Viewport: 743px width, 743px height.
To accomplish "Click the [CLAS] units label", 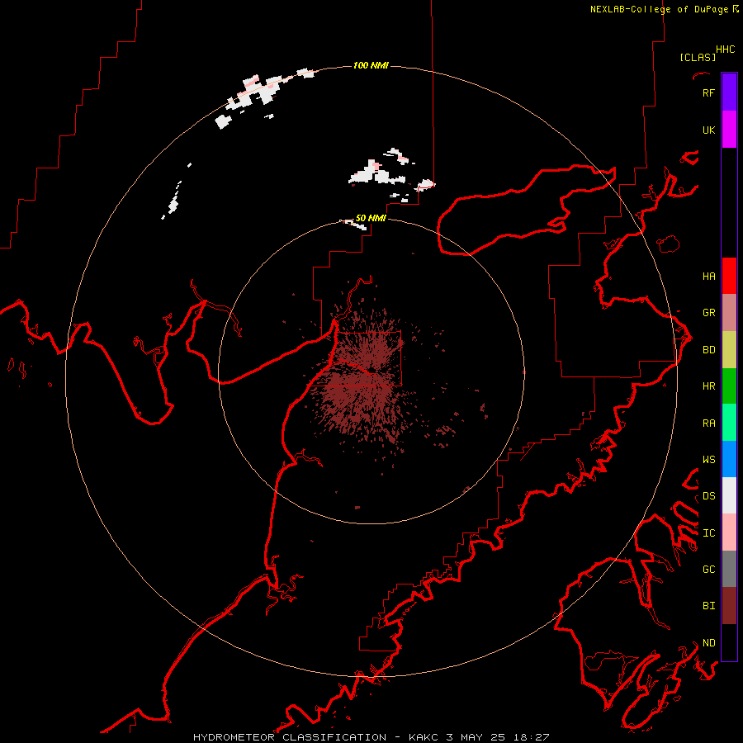I will click(698, 57).
